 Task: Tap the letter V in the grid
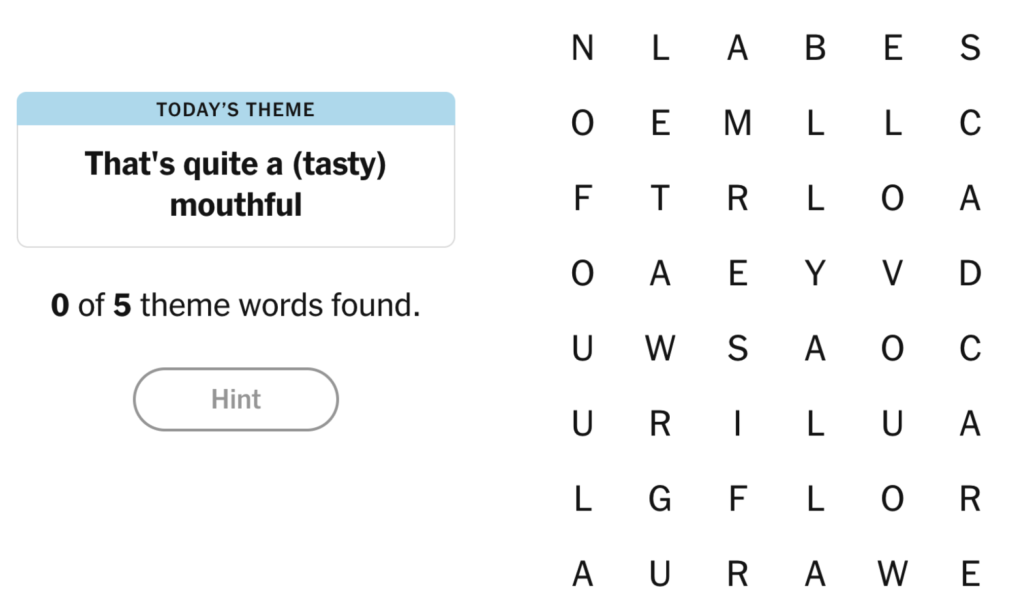[892, 273]
